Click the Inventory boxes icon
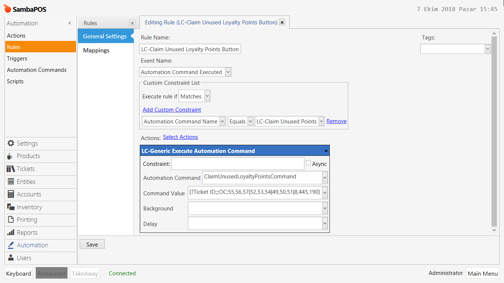 click(x=11, y=207)
